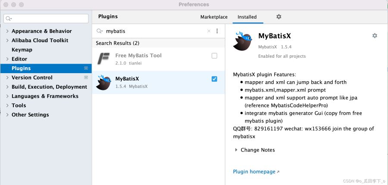Click the close window button
The image size is (388, 185).
pyautogui.click(x=6, y=4)
